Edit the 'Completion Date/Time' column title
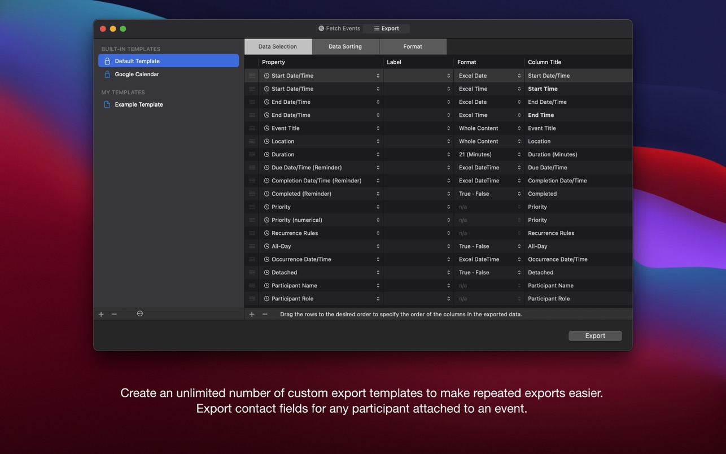This screenshot has width=726, height=454. tap(557, 181)
